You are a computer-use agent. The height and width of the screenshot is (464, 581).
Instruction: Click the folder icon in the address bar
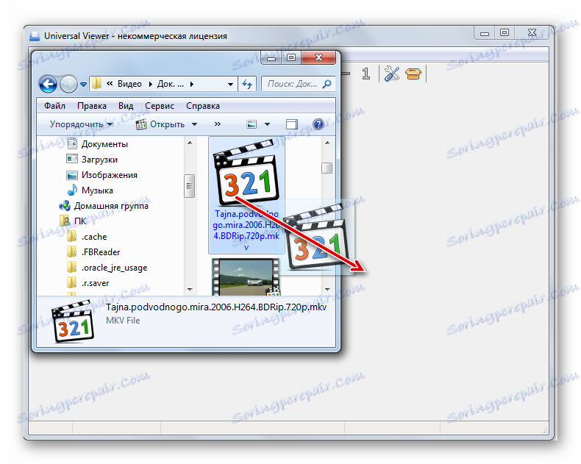[96, 83]
